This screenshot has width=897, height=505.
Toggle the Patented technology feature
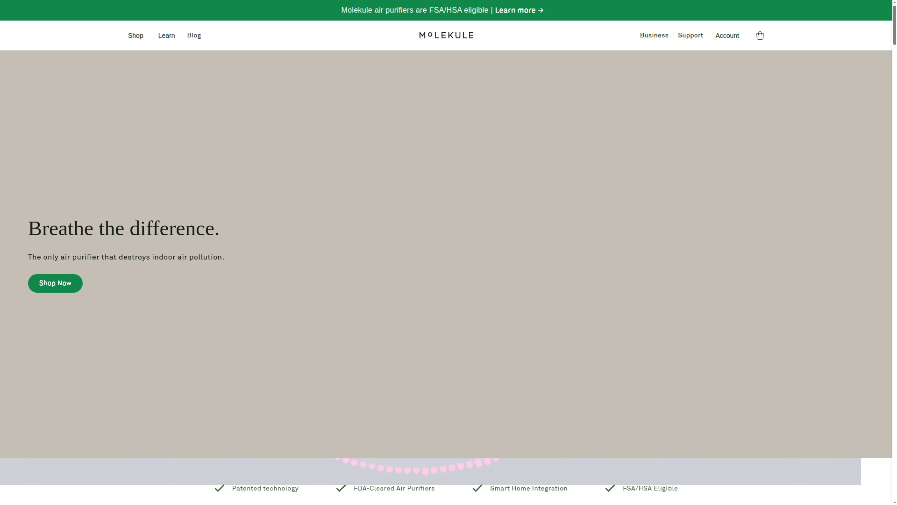tap(265, 488)
